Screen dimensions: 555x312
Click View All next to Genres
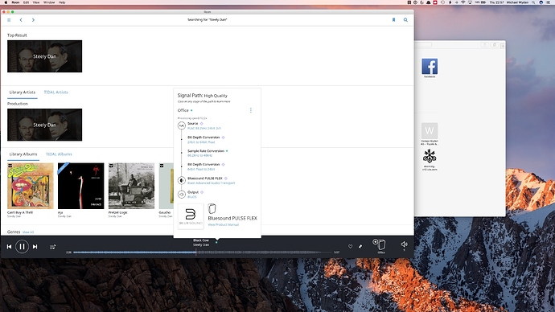28,232
